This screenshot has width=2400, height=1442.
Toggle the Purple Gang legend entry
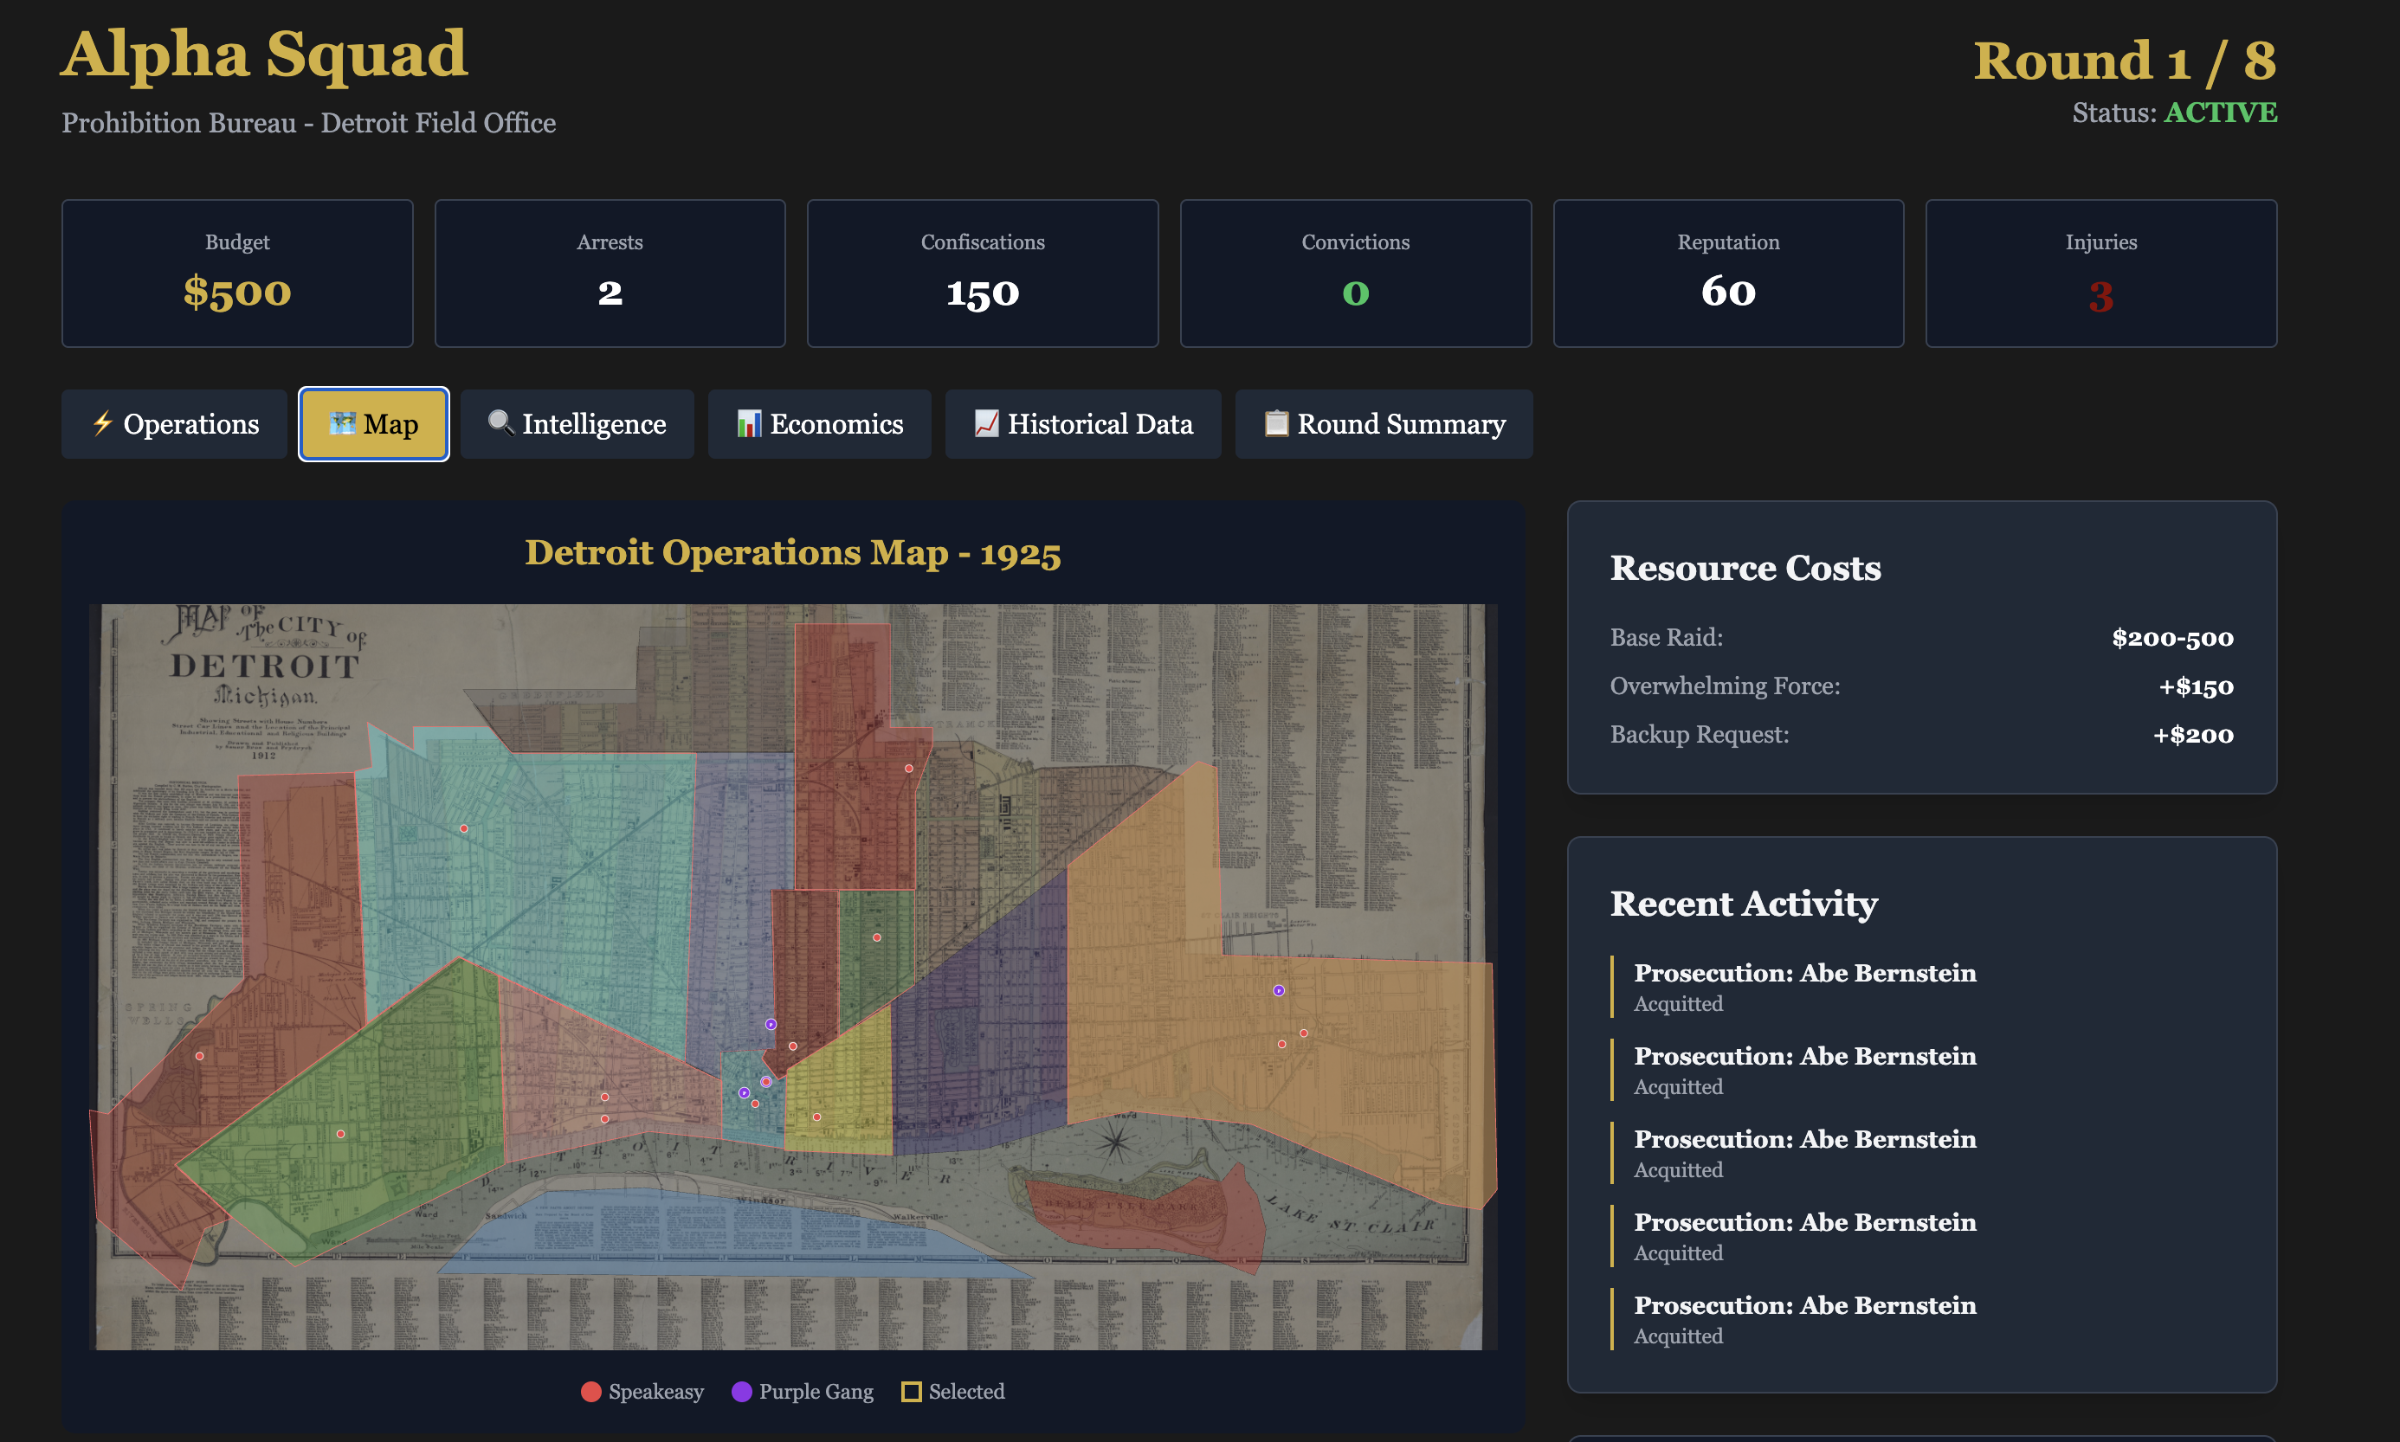pyautogui.click(x=803, y=1392)
